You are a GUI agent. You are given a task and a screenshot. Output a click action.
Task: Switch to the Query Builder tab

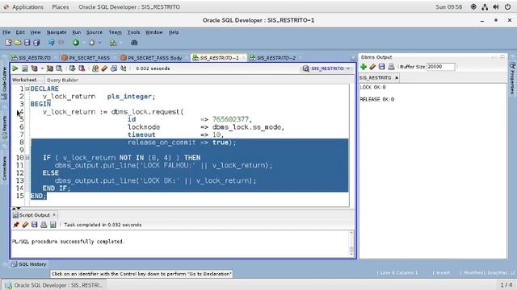63,80
